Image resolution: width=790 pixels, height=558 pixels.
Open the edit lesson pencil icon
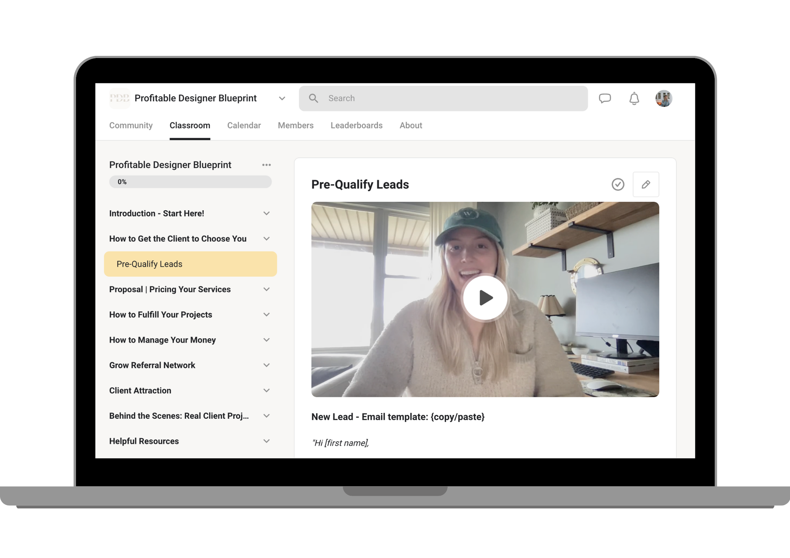646,184
